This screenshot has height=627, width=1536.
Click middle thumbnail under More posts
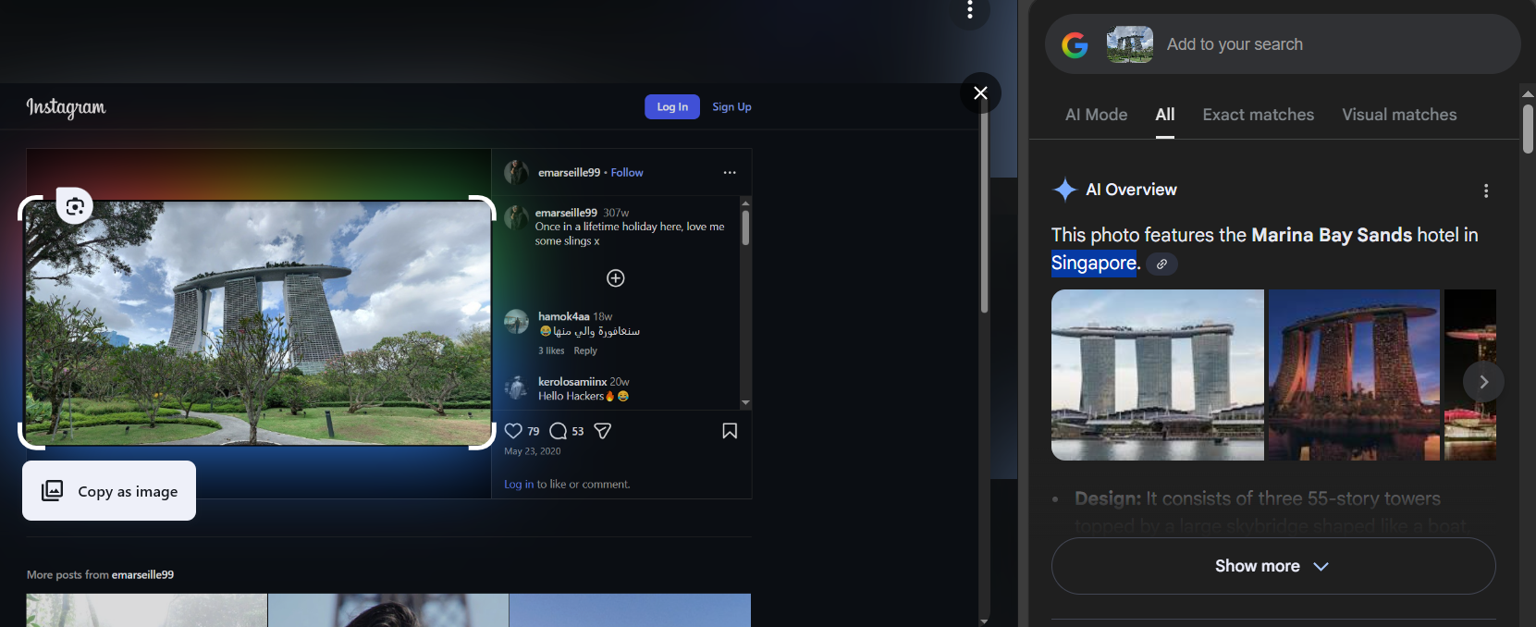(x=388, y=610)
